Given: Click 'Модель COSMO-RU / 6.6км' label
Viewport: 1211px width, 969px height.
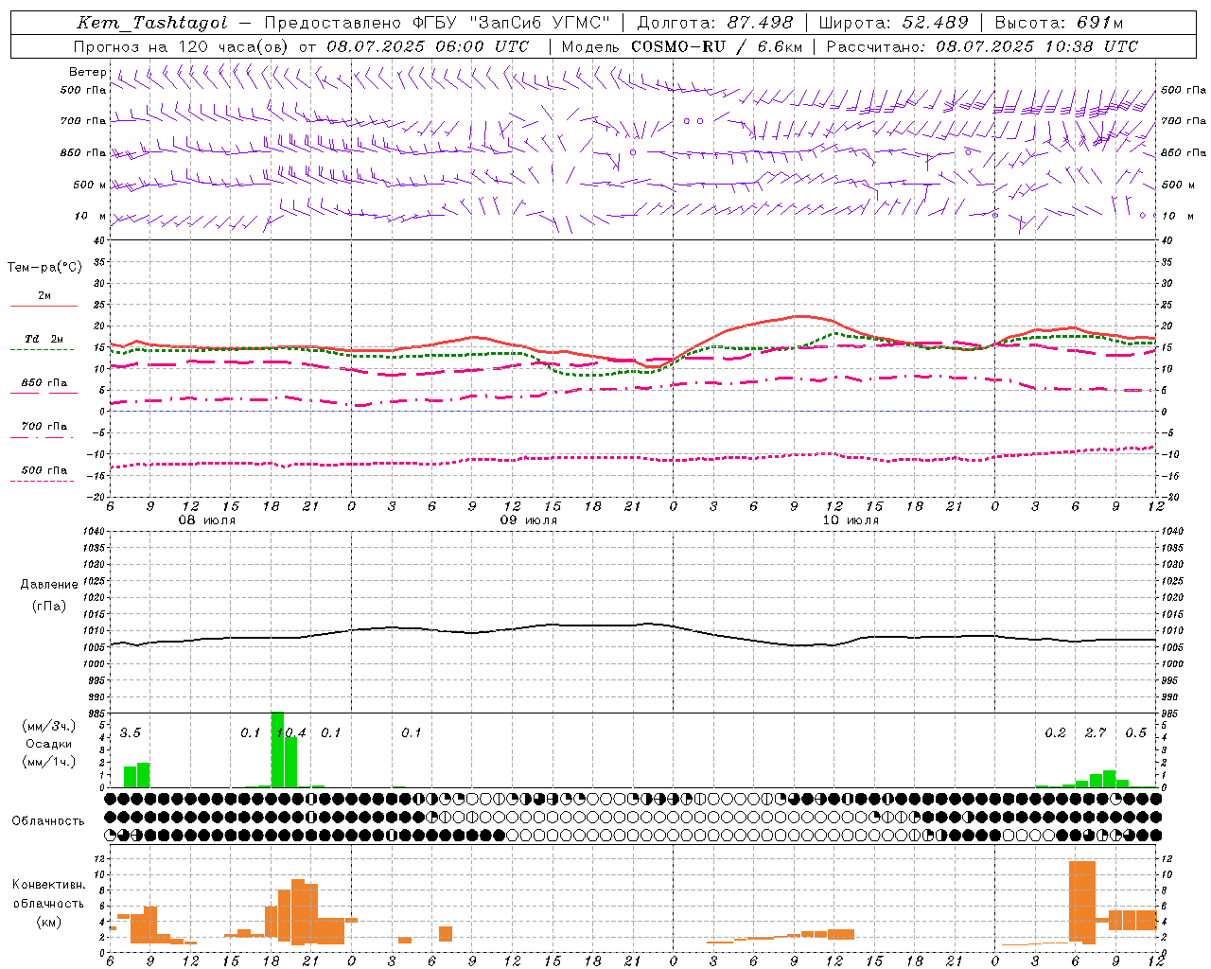Looking at the screenshot, I should (x=682, y=46).
